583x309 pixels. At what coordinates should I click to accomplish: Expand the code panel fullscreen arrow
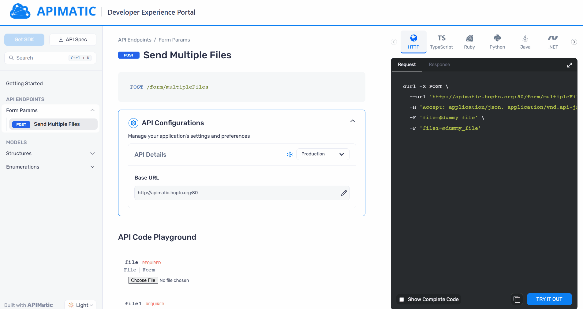point(570,65)
